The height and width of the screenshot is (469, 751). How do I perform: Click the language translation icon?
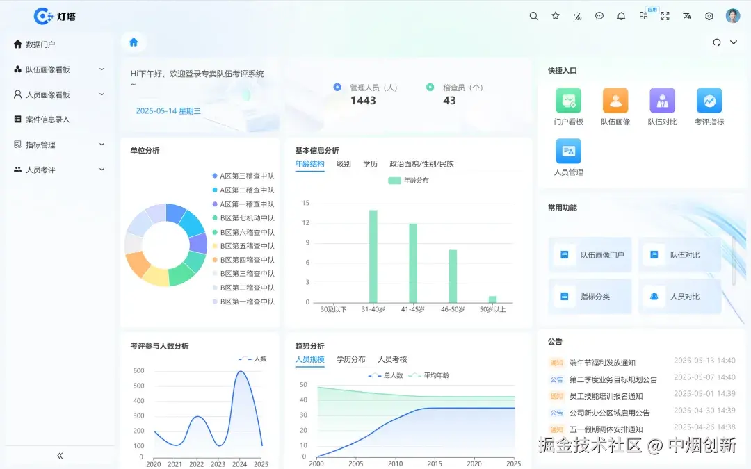tap(686, 15)
